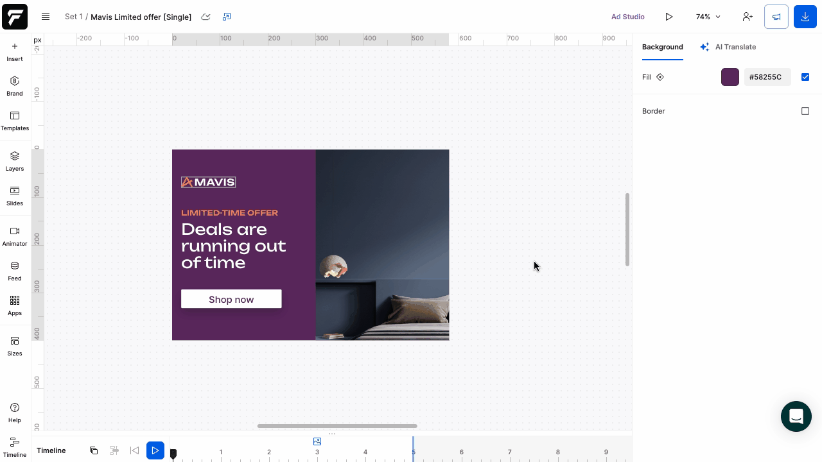Toggle the Timeline sidebar icon
Image resolution: width=822 pixels, height=462 pixels.
(x=15, y=448)
